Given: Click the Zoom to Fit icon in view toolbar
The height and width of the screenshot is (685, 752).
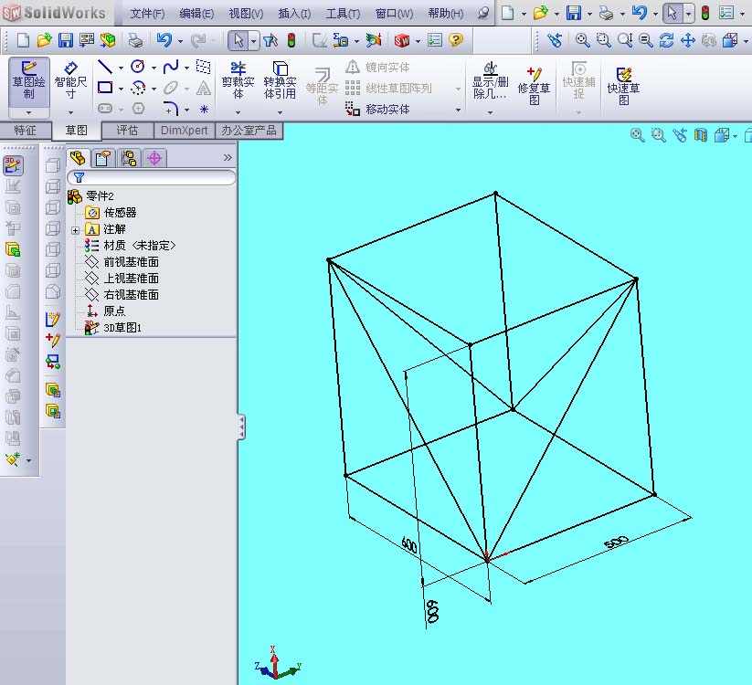Looking at the screenshot, I should coord(582,40).
